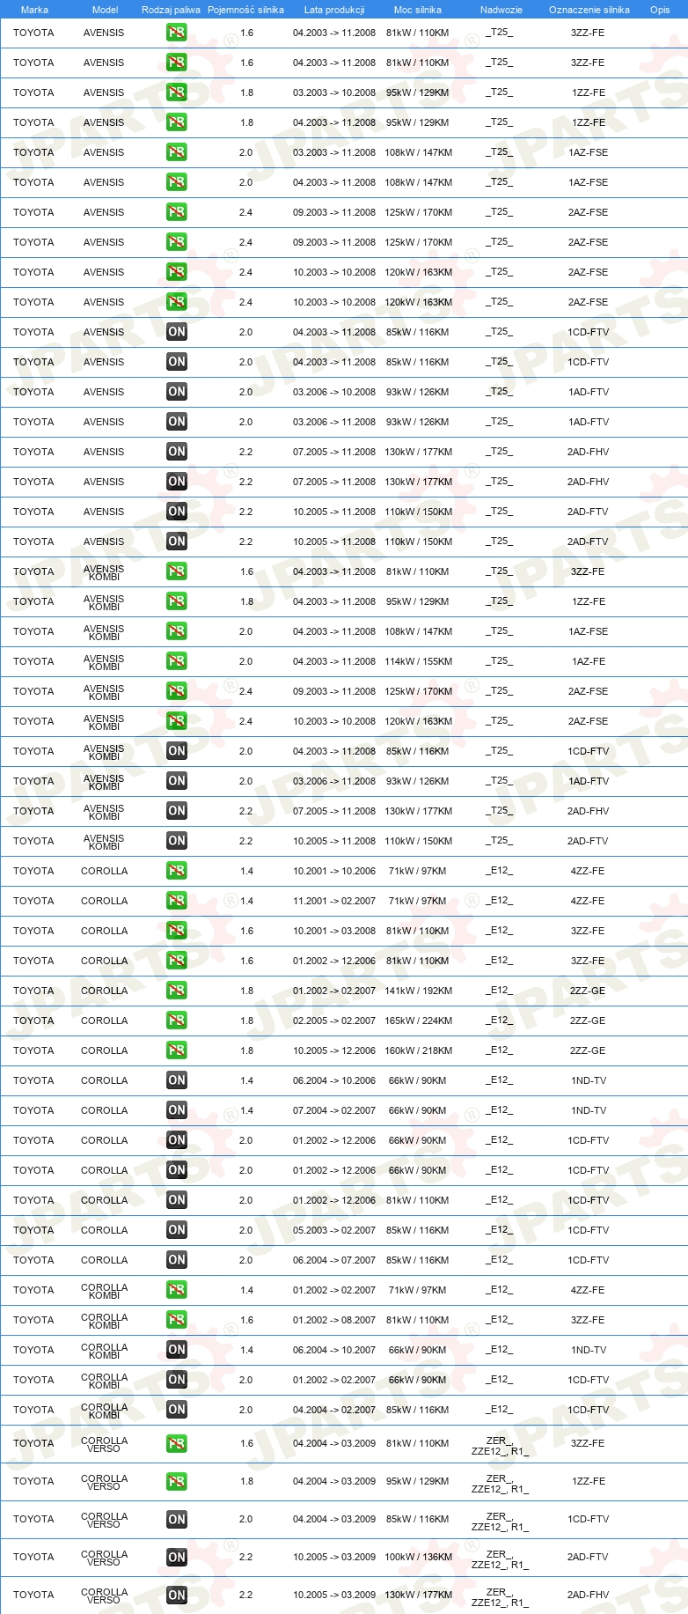Screen dimensions: 688x1614
Task: Click petrol icon for Avensis Kombi 1.8 row
Action: (x=177, y=601)
